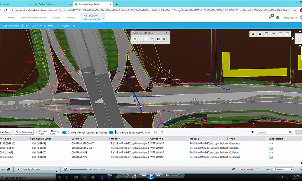The image size is (302, 181).
Task: Toggle Hide Manual Suppressed Clashes switch
Action: click(x=66, y=132)
